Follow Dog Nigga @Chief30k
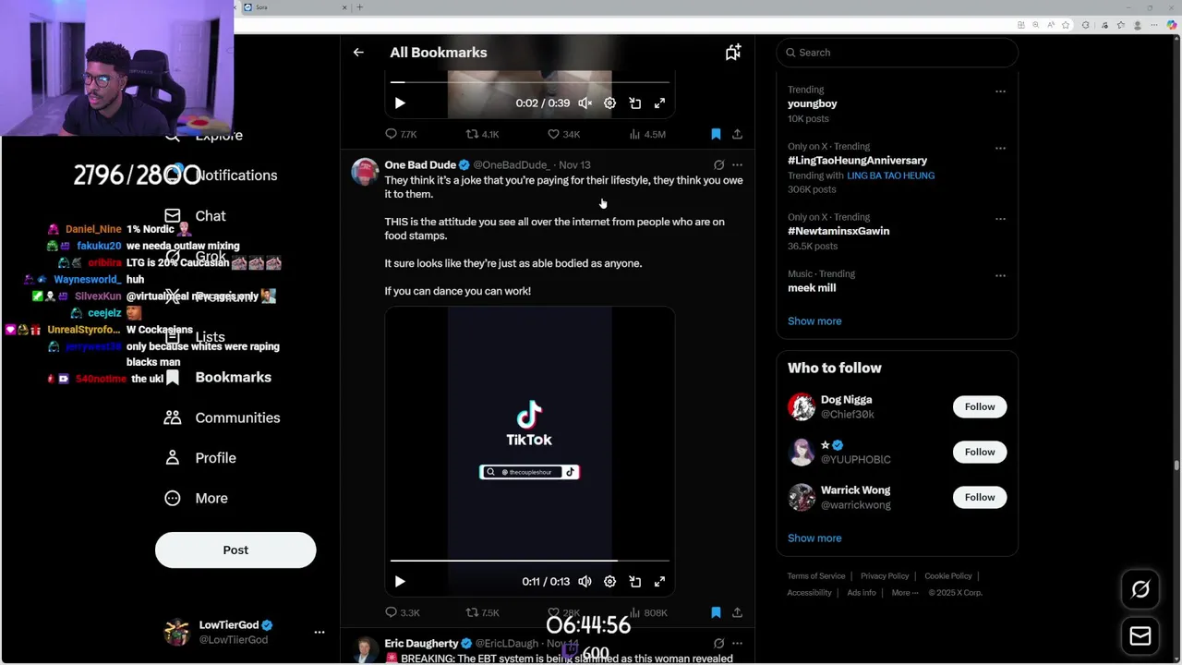This screenshot has height=665, width=1182. [x=980, y=407]
